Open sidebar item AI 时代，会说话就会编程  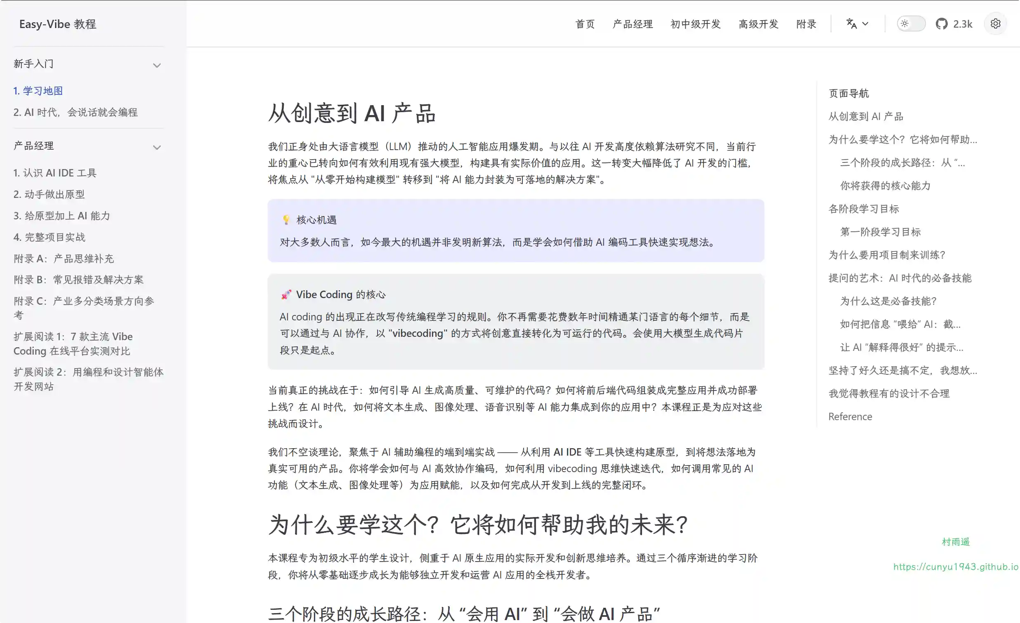[x=76, y=112]
